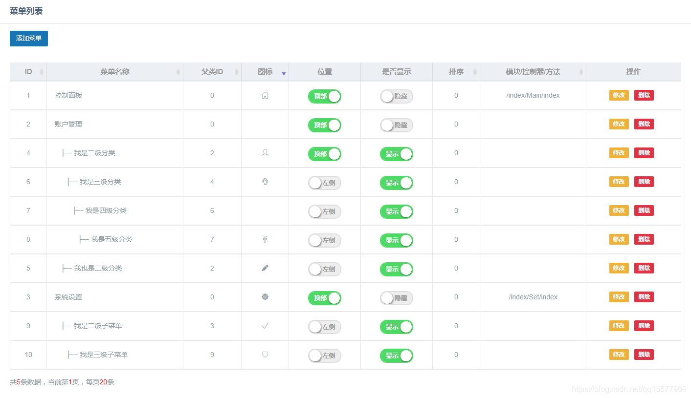Image resolution: width=691 pixels, height=398 pixels.
Task: Click the gear icon in 系统设置 row
Action: pos(265,297)
